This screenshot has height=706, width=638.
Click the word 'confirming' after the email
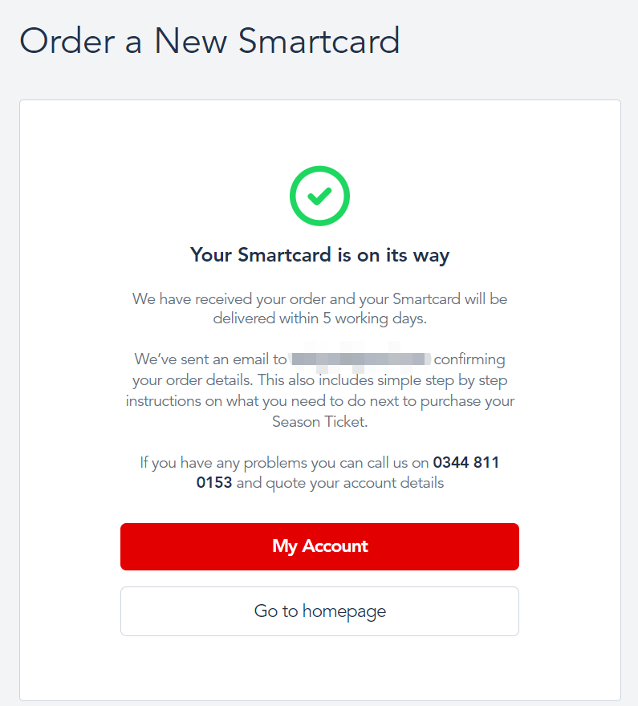coord(469,359)
